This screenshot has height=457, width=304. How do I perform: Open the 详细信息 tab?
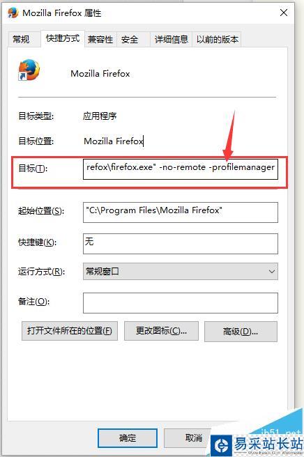[172, 39]
